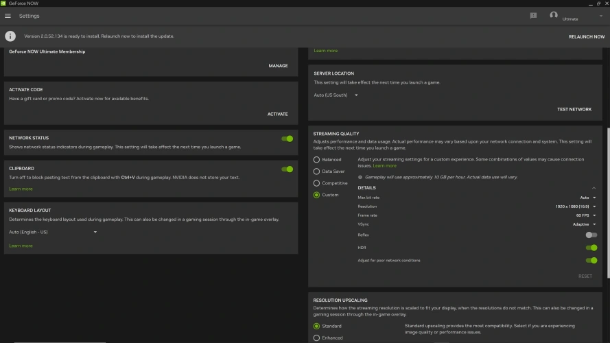610x343 pixels.
Task: Click the feedback speech bubble icon
Action: pyautogui.click(x=533, y=16)
